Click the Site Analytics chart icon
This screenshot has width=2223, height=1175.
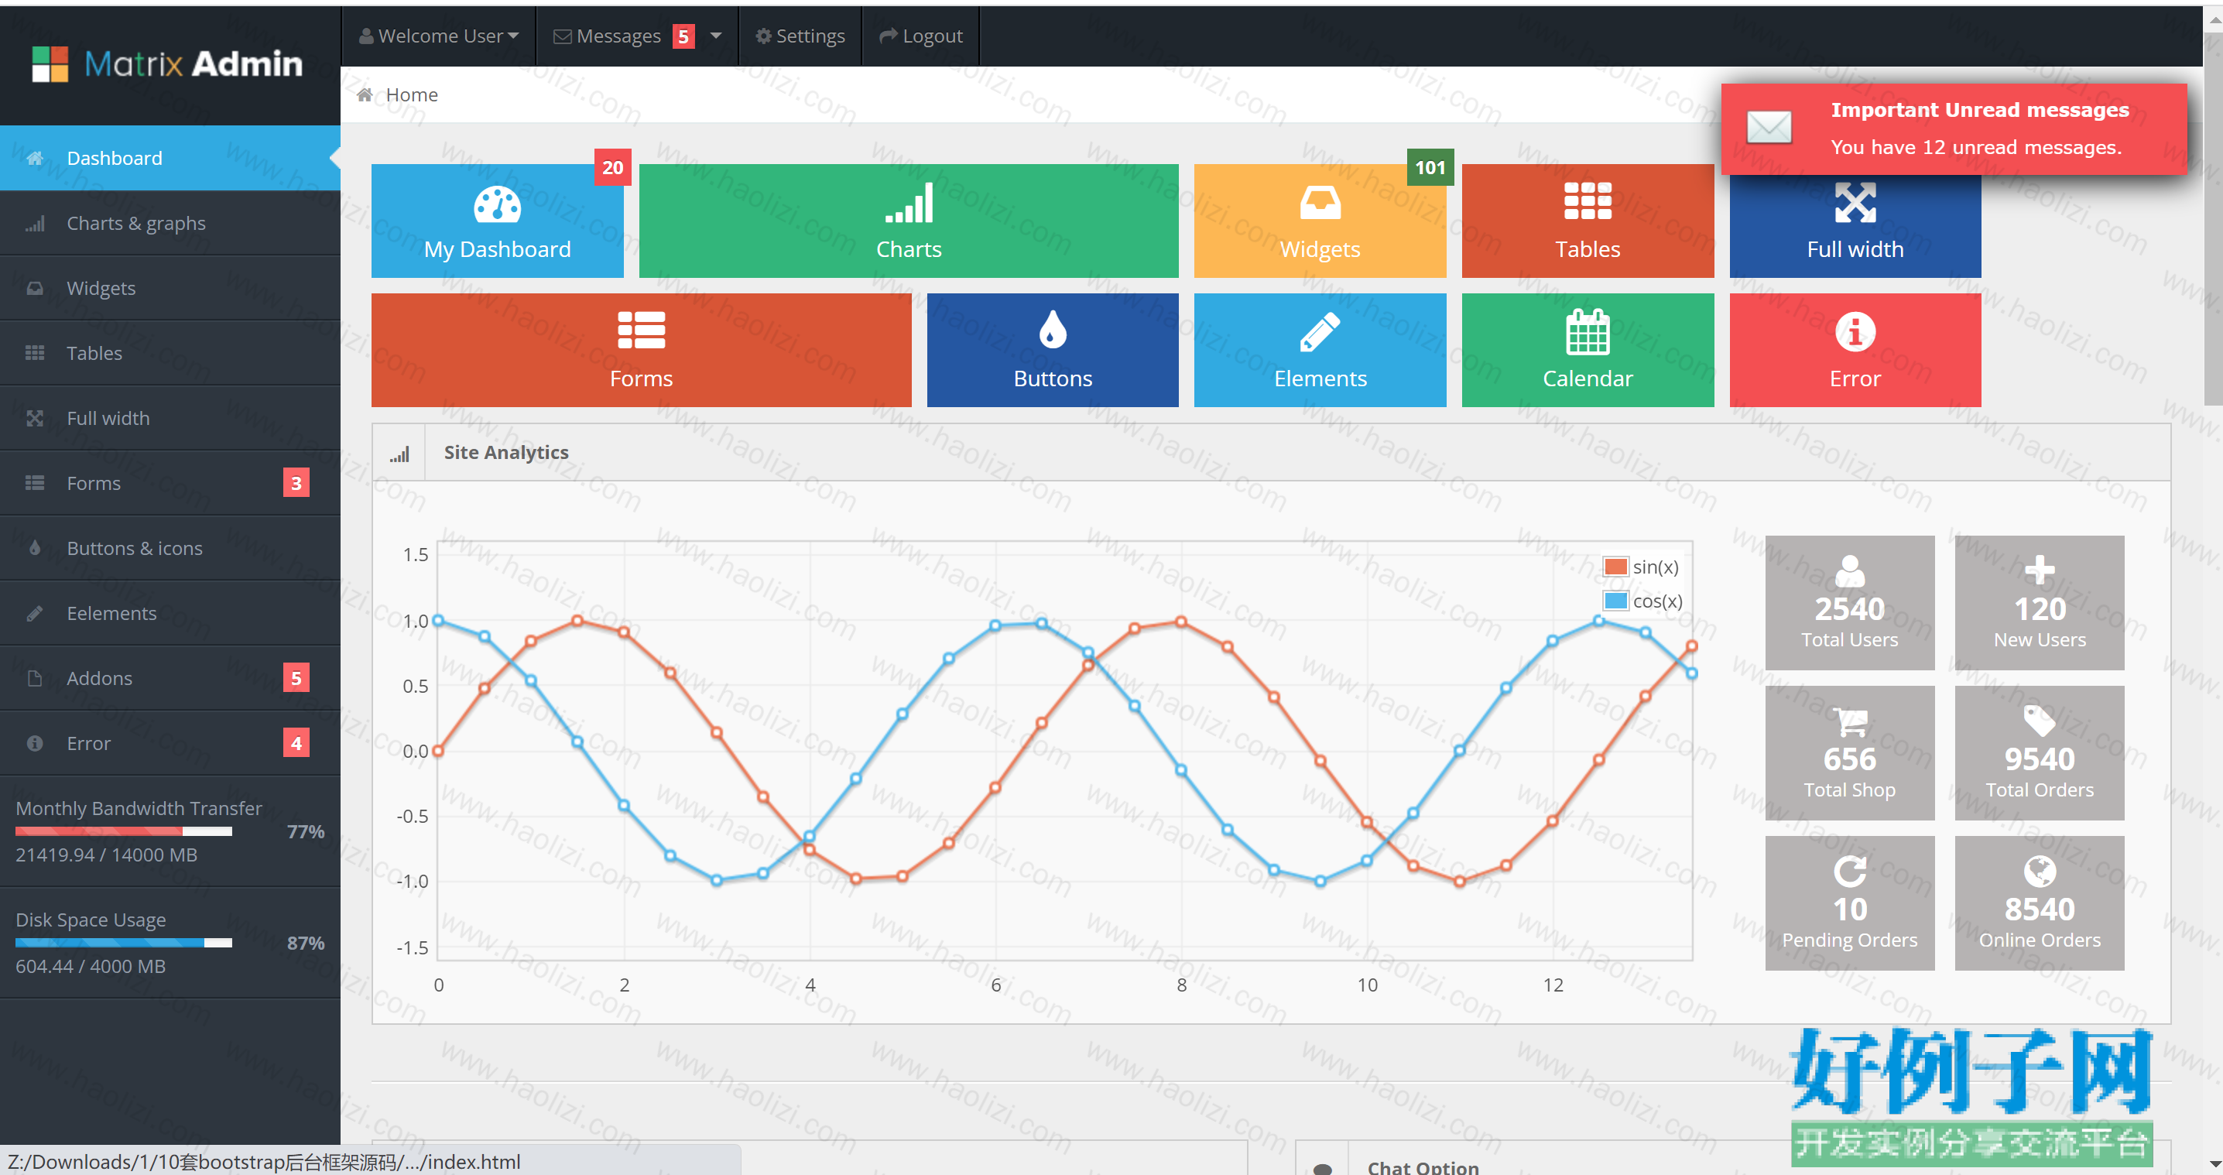[399, 454]
